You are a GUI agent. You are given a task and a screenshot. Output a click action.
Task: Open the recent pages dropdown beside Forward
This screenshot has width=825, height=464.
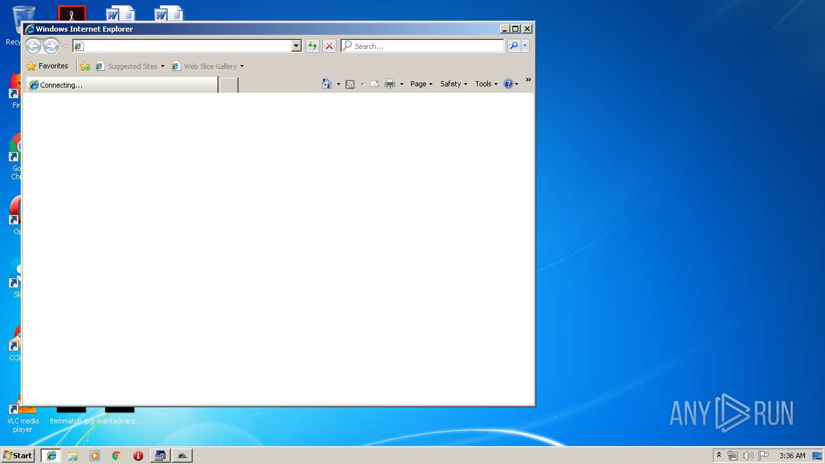65,46
